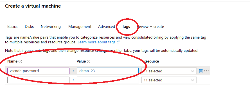
Task: Click the Name field containing vscode-password
Action: coord(38,71)
